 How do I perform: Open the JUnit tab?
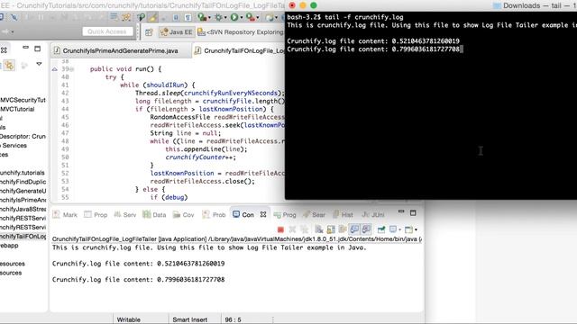tap(373, 214)
